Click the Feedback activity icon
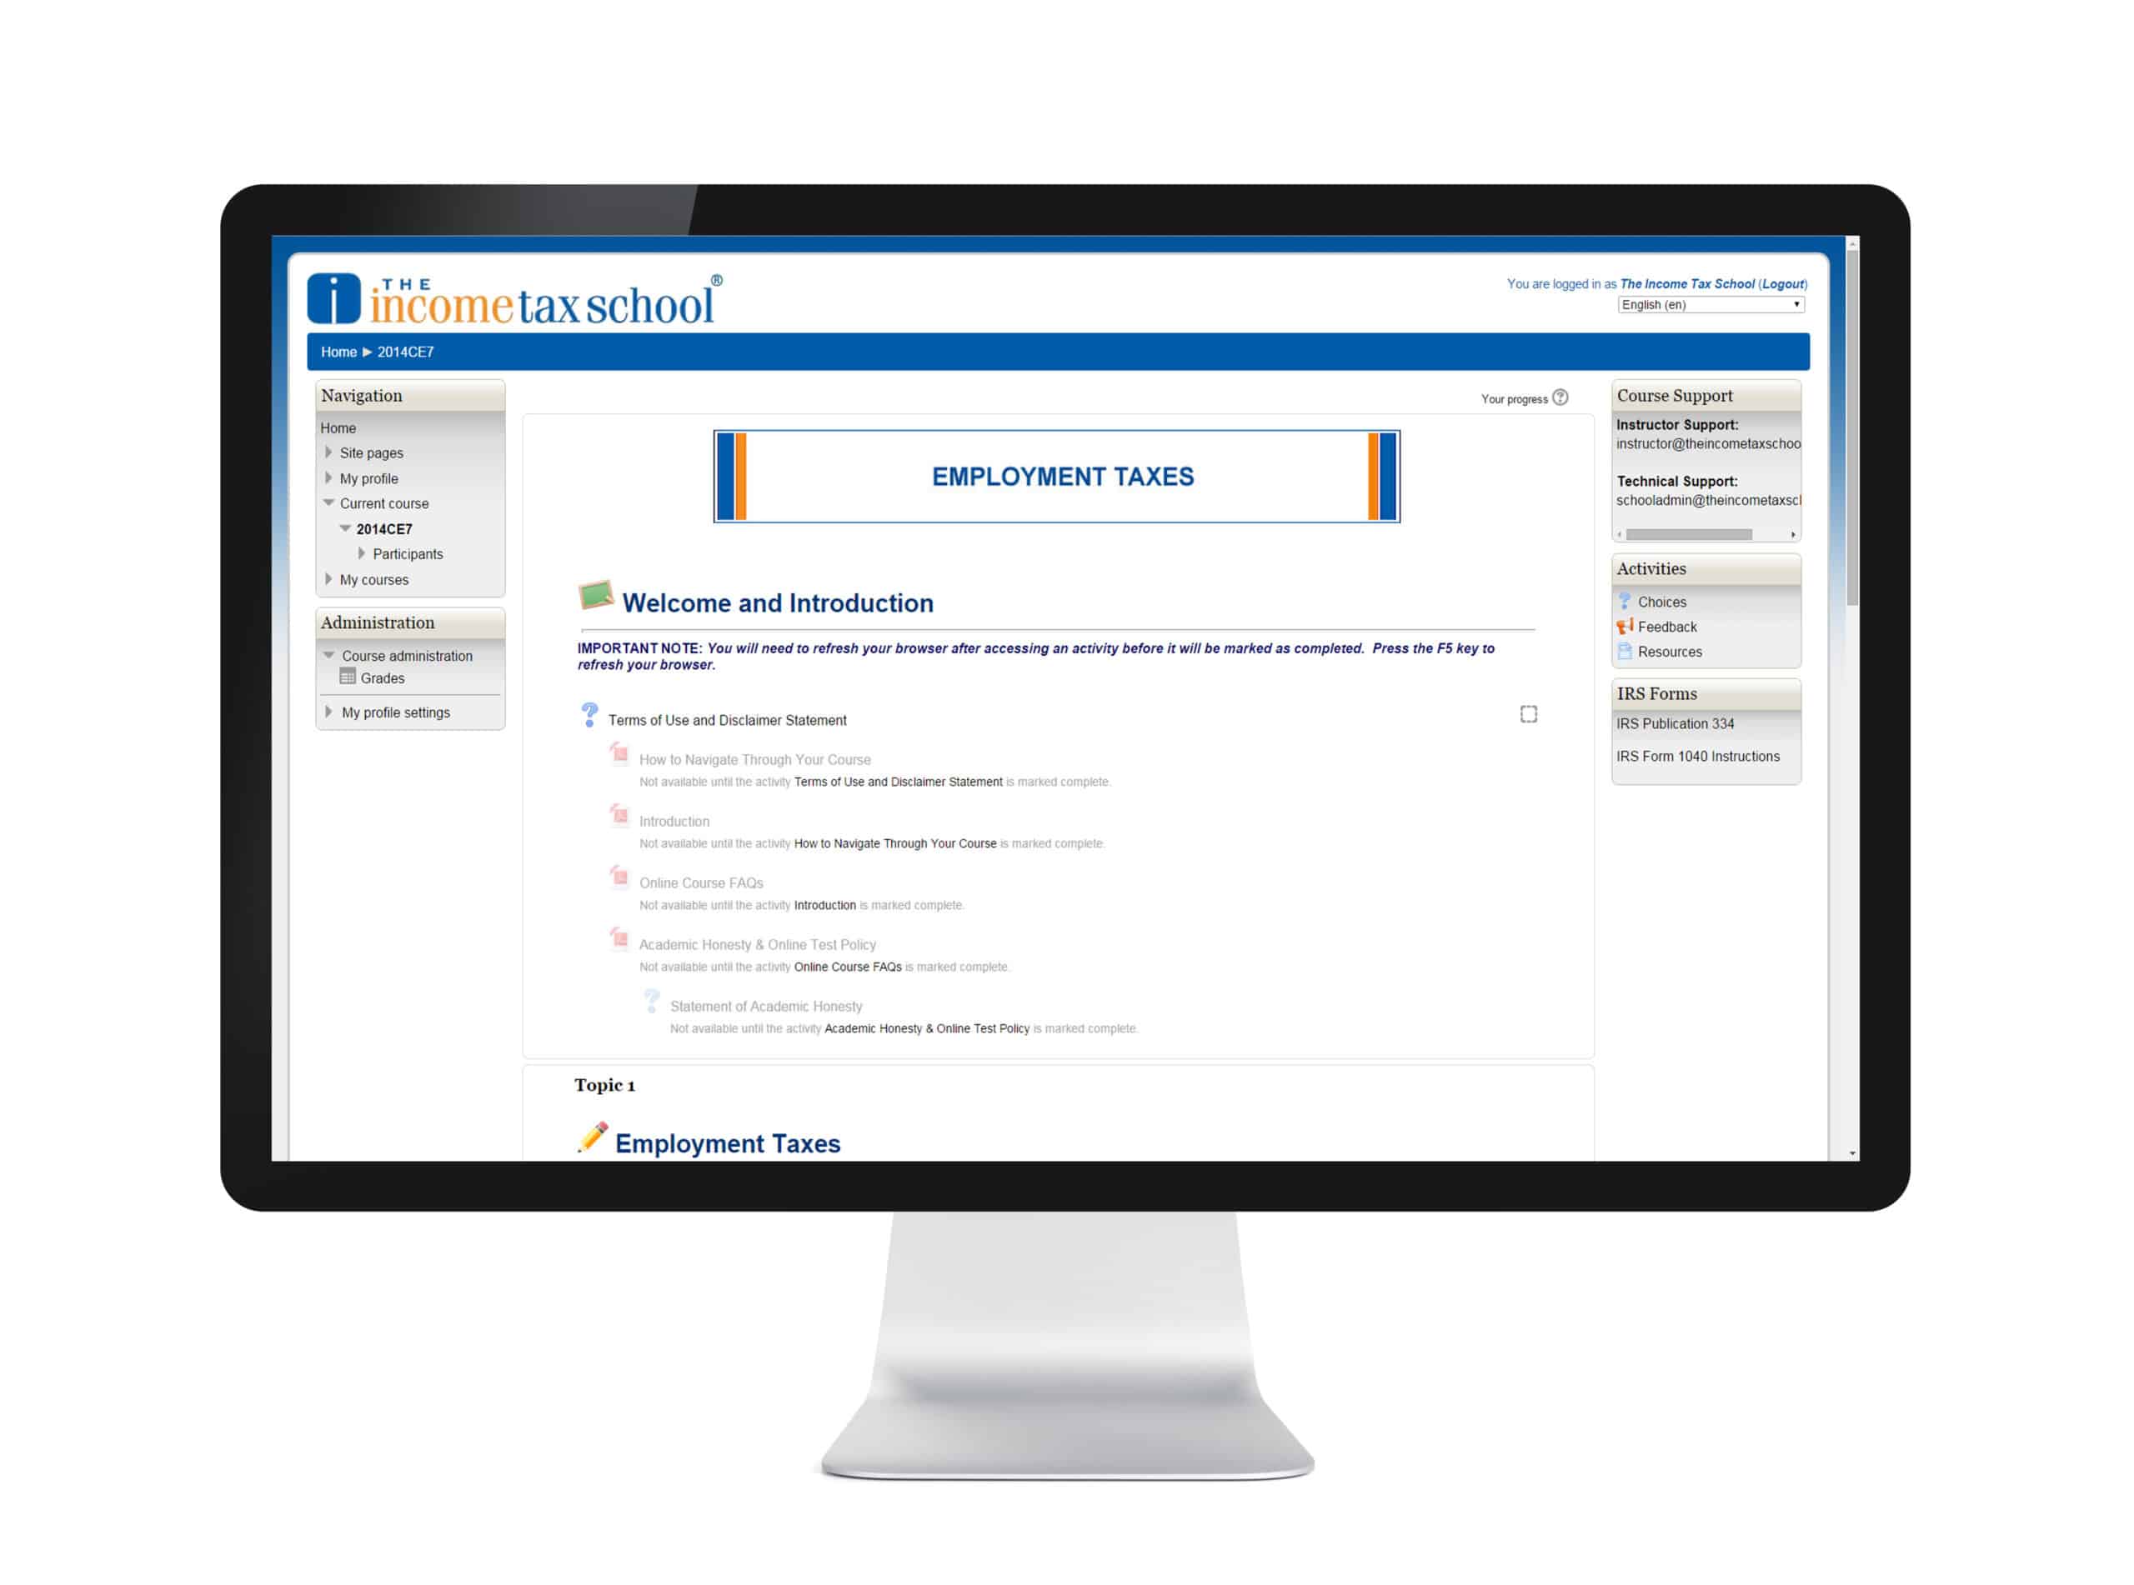This screenshot has height=1585, width=2134. (x=1626, y=624)
